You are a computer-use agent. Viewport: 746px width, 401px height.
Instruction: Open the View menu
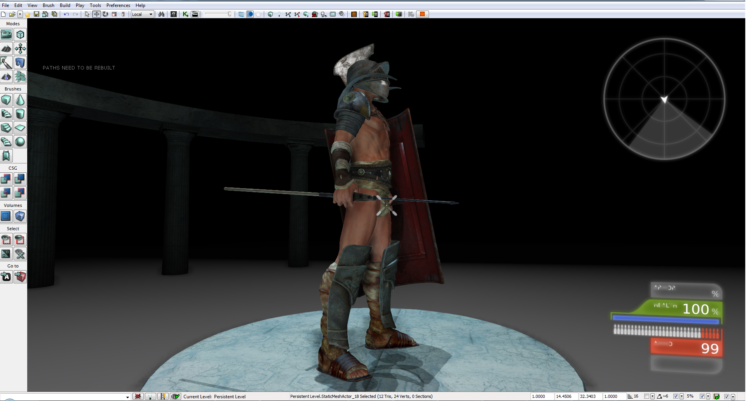tap(32, 5)
